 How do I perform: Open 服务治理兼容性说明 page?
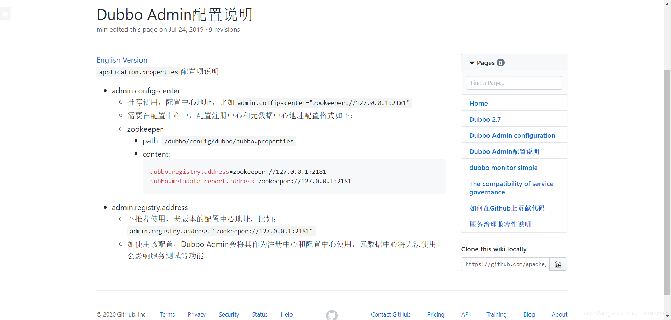click(500, 225)
